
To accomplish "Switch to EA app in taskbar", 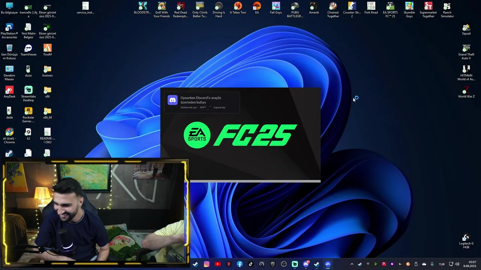I will [328, 264].
